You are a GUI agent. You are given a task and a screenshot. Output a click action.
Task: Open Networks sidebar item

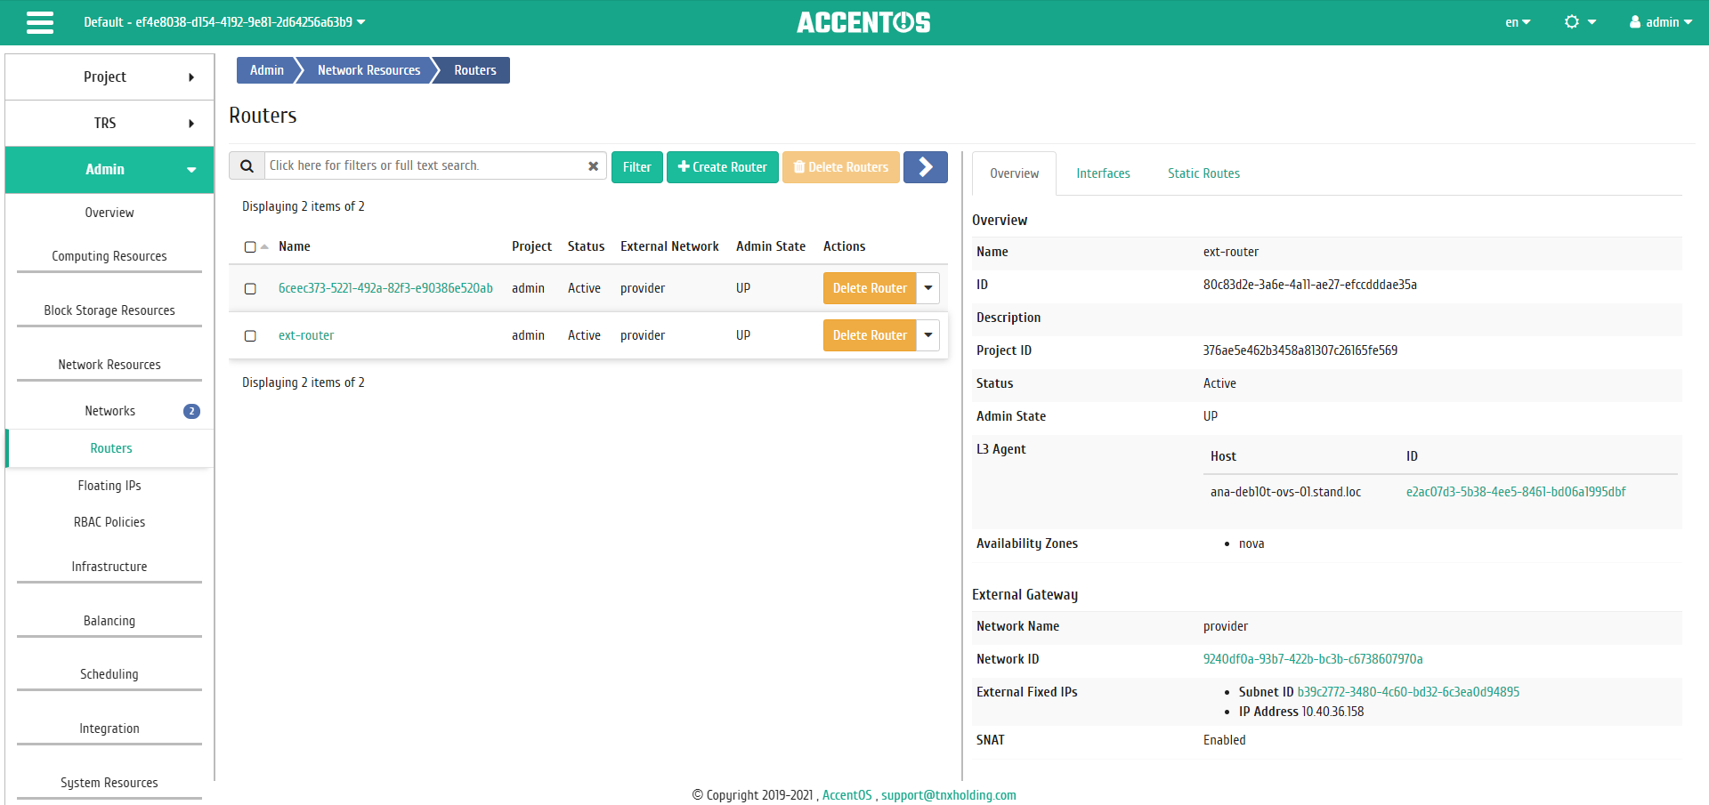[x=109, y=411]
